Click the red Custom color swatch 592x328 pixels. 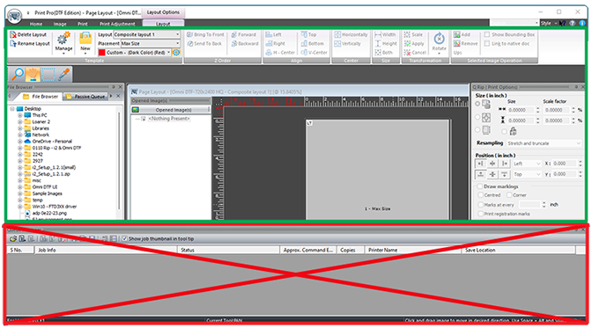(x=101, y=53)
